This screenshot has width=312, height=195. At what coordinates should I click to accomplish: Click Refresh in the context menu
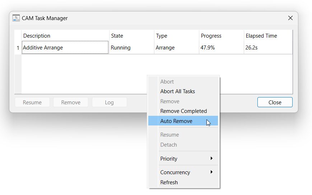point(169,182)
